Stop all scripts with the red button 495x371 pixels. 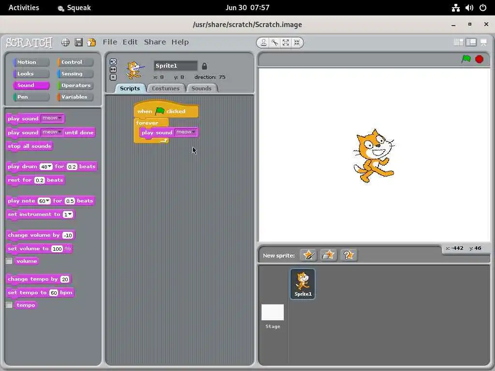coord(479,59)
